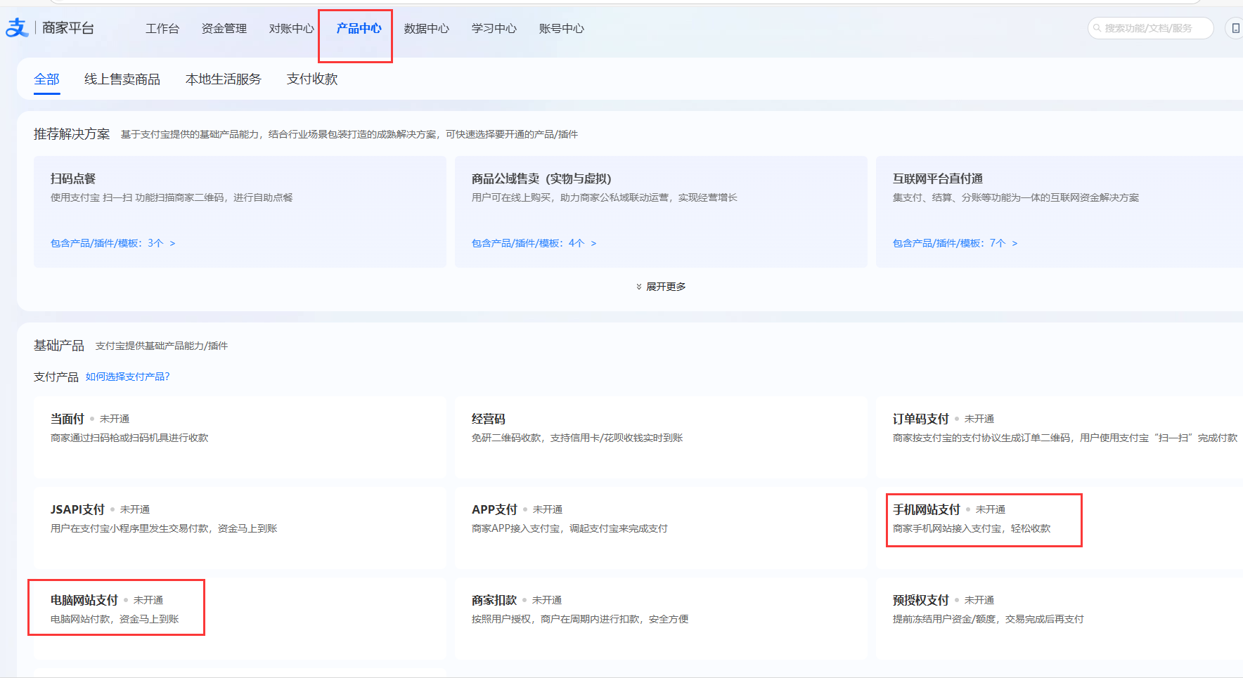
Task: Click 未开通 status beside JSAPI支付
Action: point(135,509)
